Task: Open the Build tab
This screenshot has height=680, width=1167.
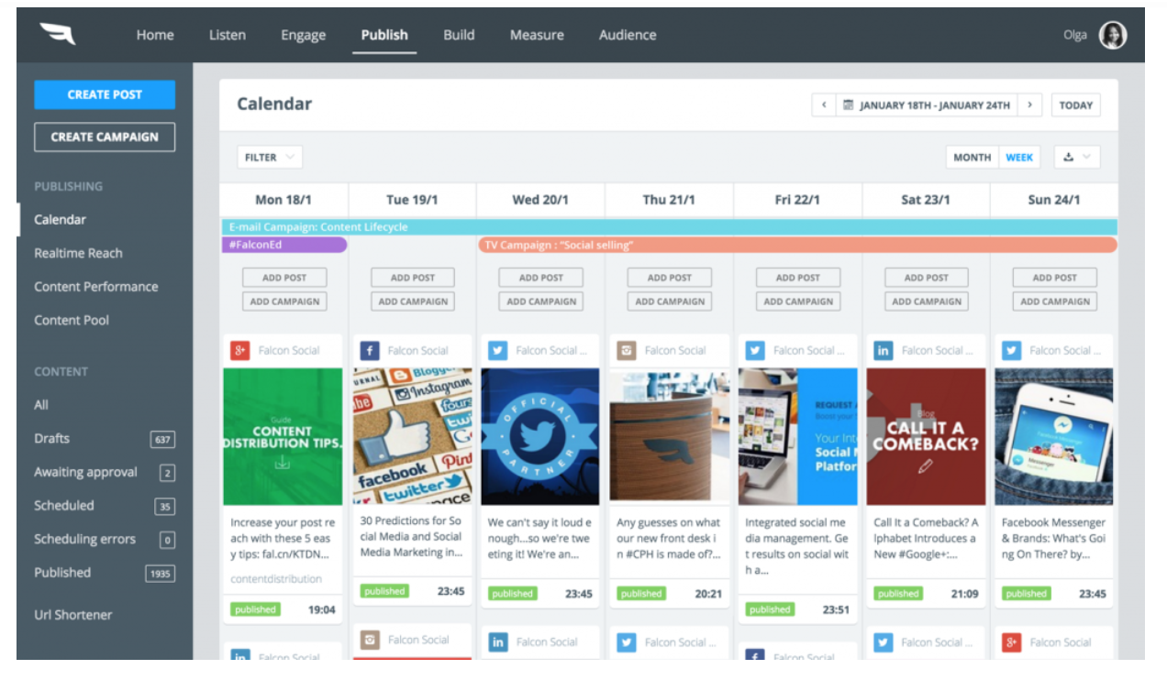Action: pyautogui.click(x=459, y=35)
